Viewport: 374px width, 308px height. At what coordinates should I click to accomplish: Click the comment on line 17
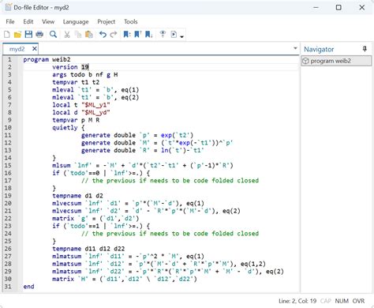pos(170,180)
